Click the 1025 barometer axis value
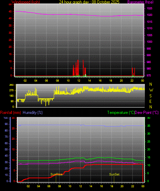Screen dimensions: 160x191 pos(149,8)
